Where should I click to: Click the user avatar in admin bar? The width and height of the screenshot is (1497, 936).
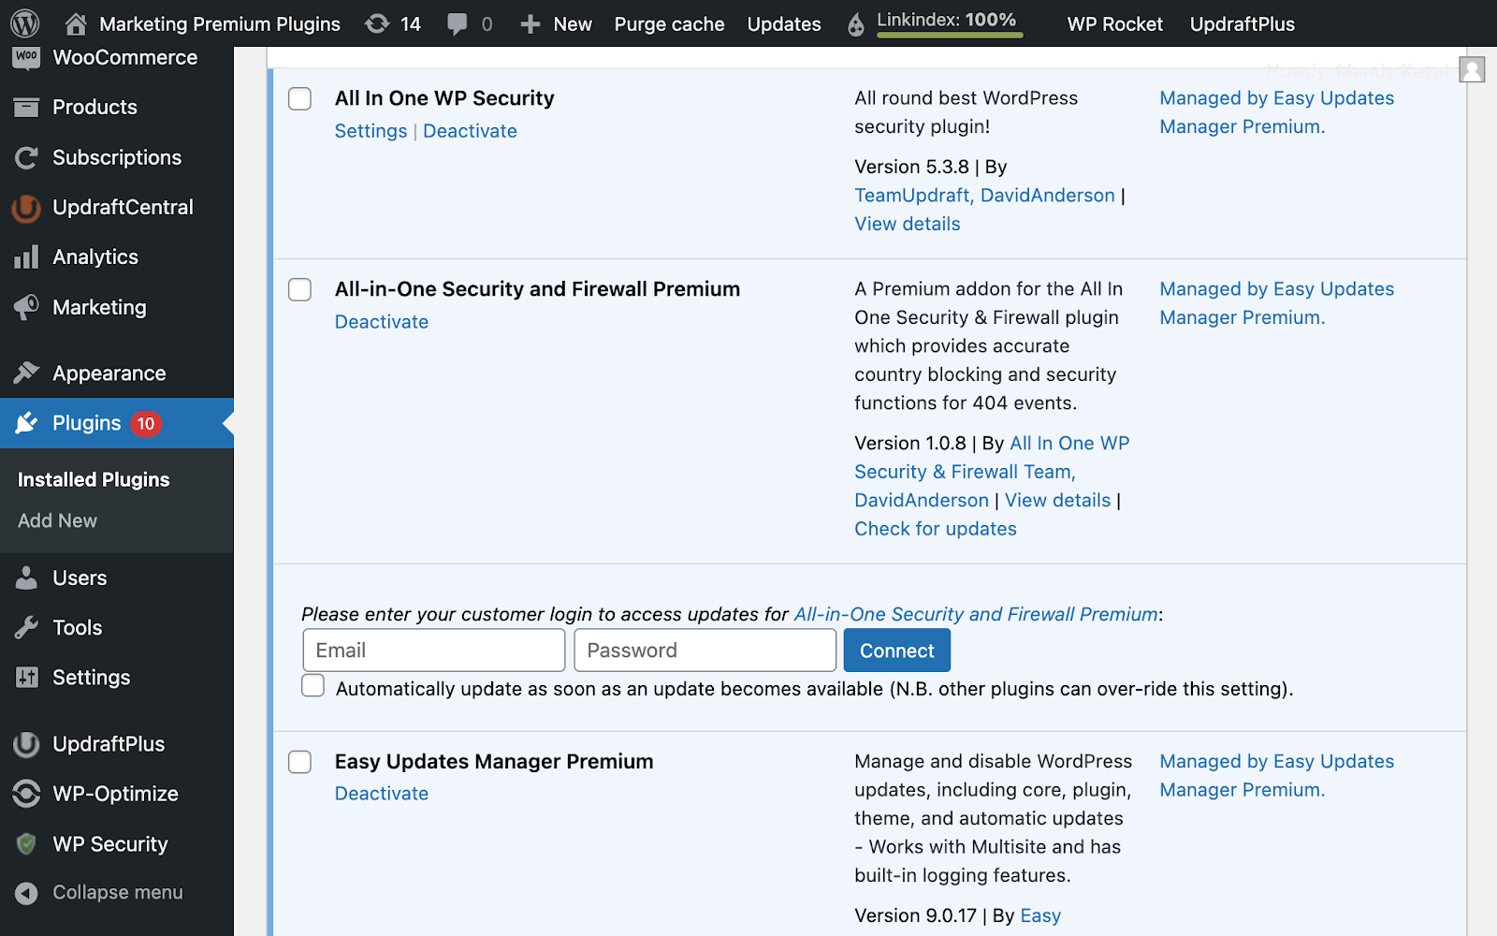click(1472, 69)
